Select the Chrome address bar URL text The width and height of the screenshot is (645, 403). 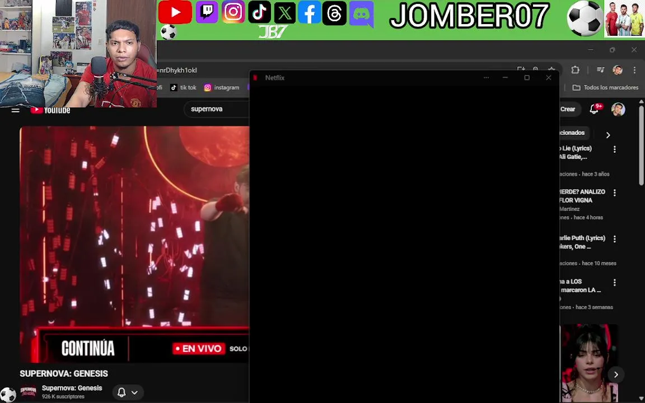177,71
